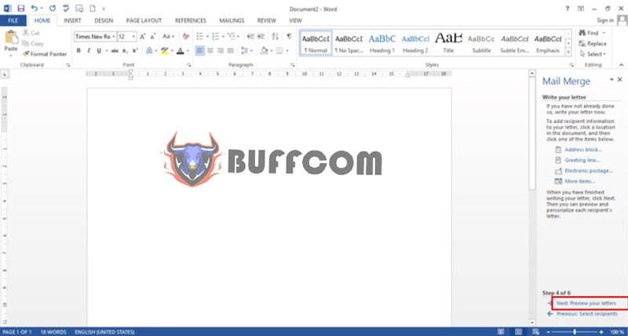This screenshot has width=628, height=336.
Task: Switch to REVIEW tab
Action: pos(266,20)
